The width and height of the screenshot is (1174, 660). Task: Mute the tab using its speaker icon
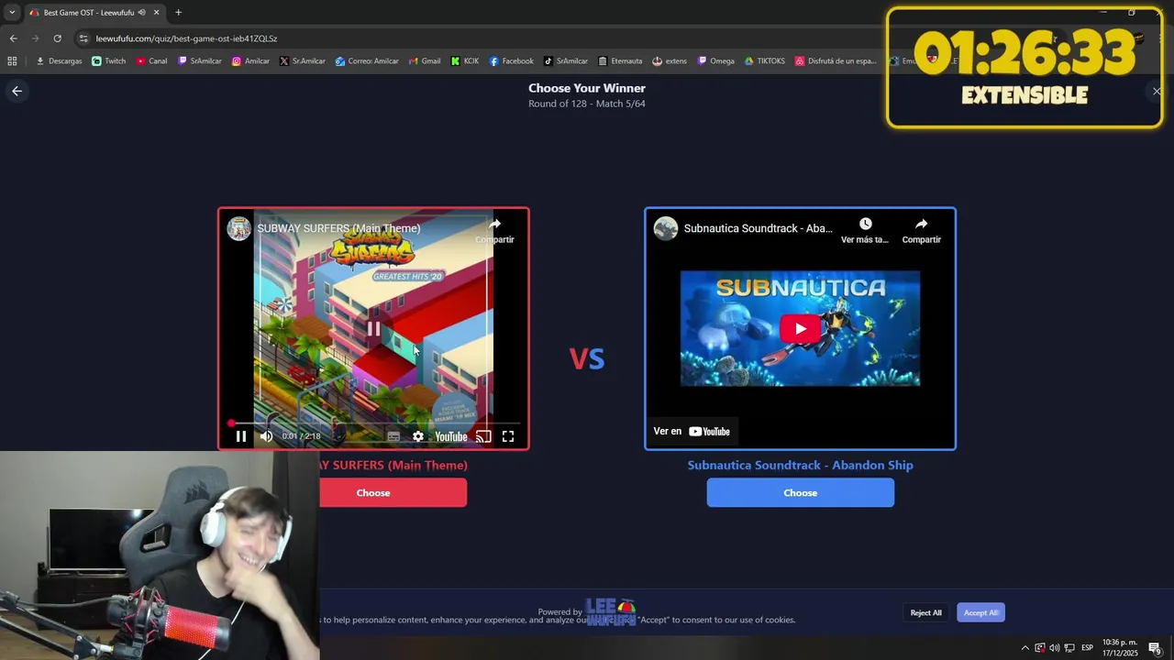(142, 13)
